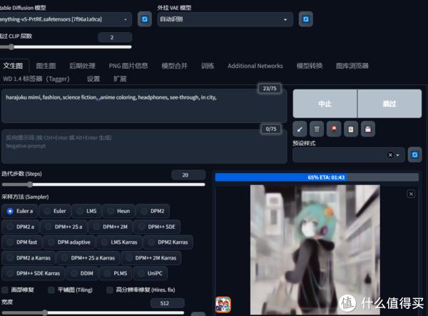428x316 pixels.
Task: Select the DPM++ SDE Karras sampler
Action: coord(34,273)
